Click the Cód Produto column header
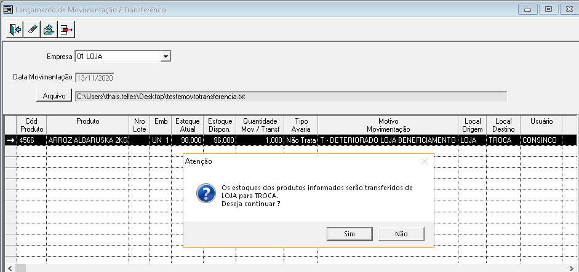579x272 pixels. coord(32,125)
